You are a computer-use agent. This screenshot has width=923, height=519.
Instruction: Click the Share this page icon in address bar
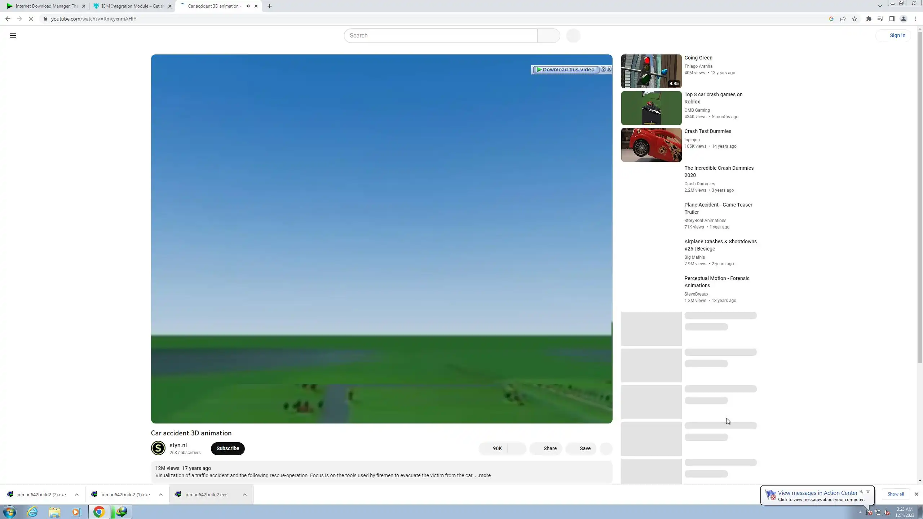(x=843, y=19)
